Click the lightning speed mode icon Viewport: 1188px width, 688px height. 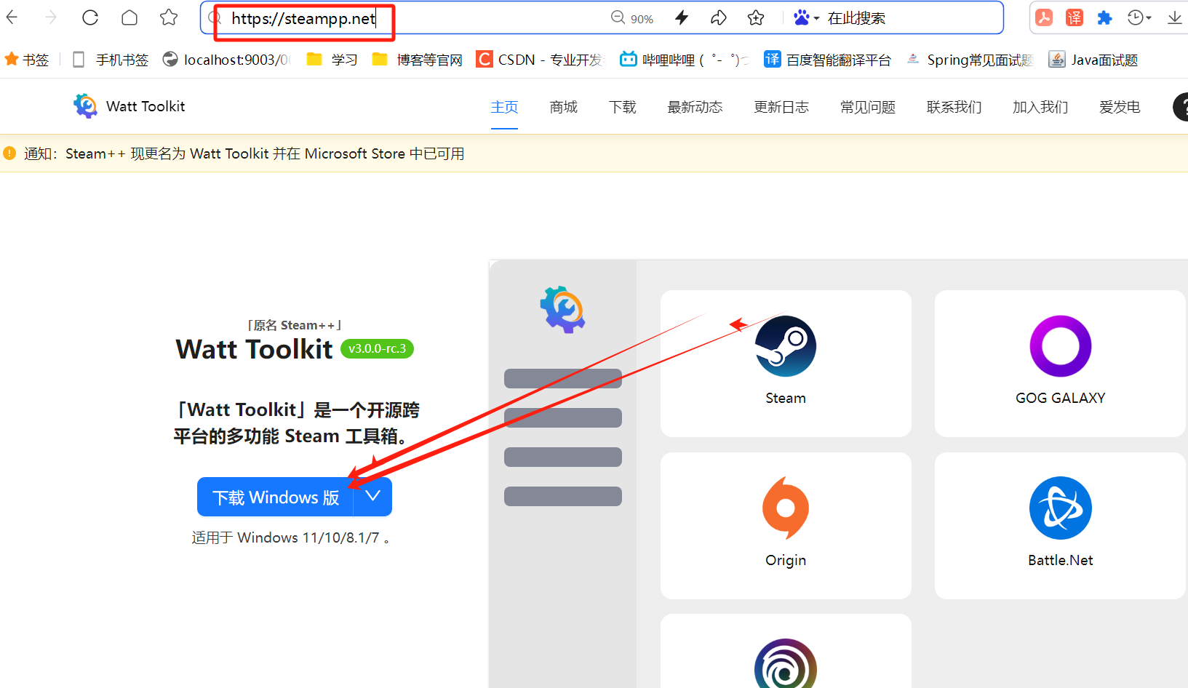click(682, 18)
